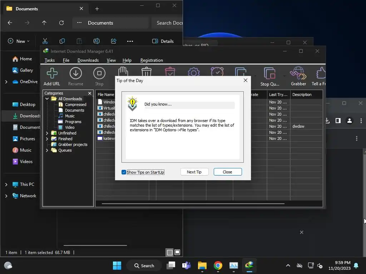
Task: Switch to details list view in File Explorer status bar
Action: click(170, 252)
